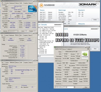Select the Mainboard tab in bottom CPU-Z window
Viewport: 101px width, 92px height.
tap(12, 62)
